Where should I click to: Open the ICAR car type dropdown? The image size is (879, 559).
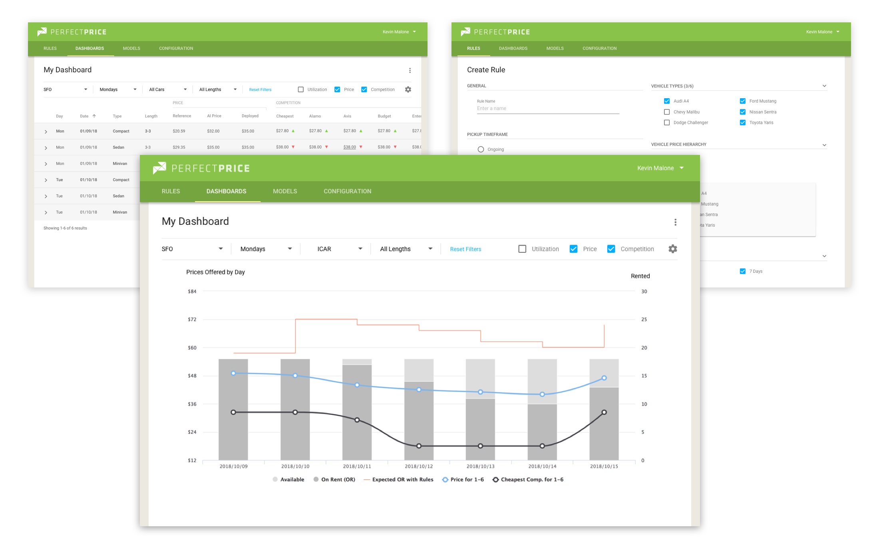[340, 249]
